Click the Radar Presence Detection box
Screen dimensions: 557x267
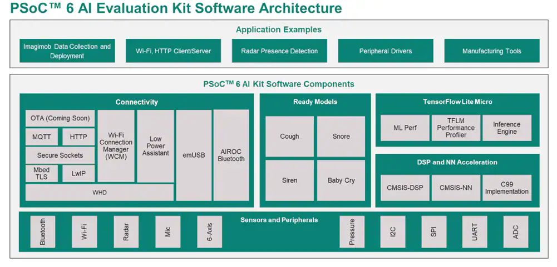point(279,51)
